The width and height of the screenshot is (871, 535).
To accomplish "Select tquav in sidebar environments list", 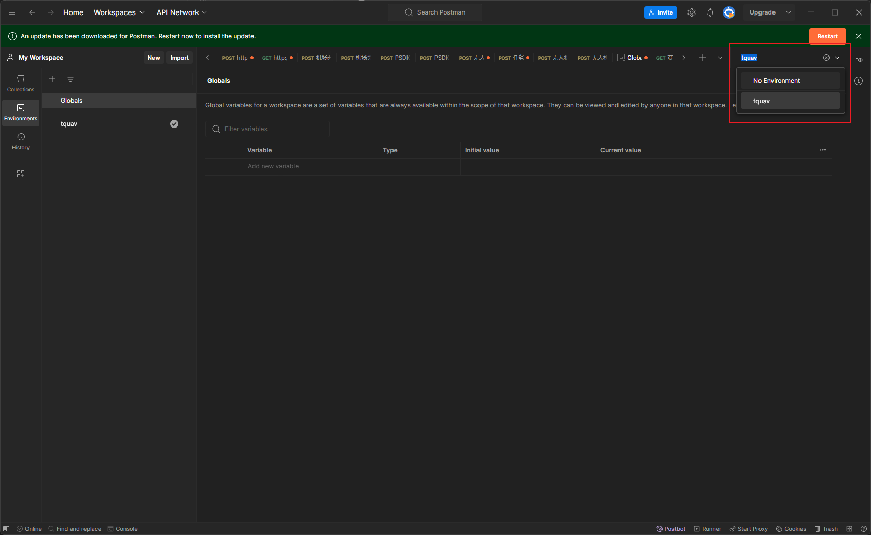I will (x=119, y=123).
